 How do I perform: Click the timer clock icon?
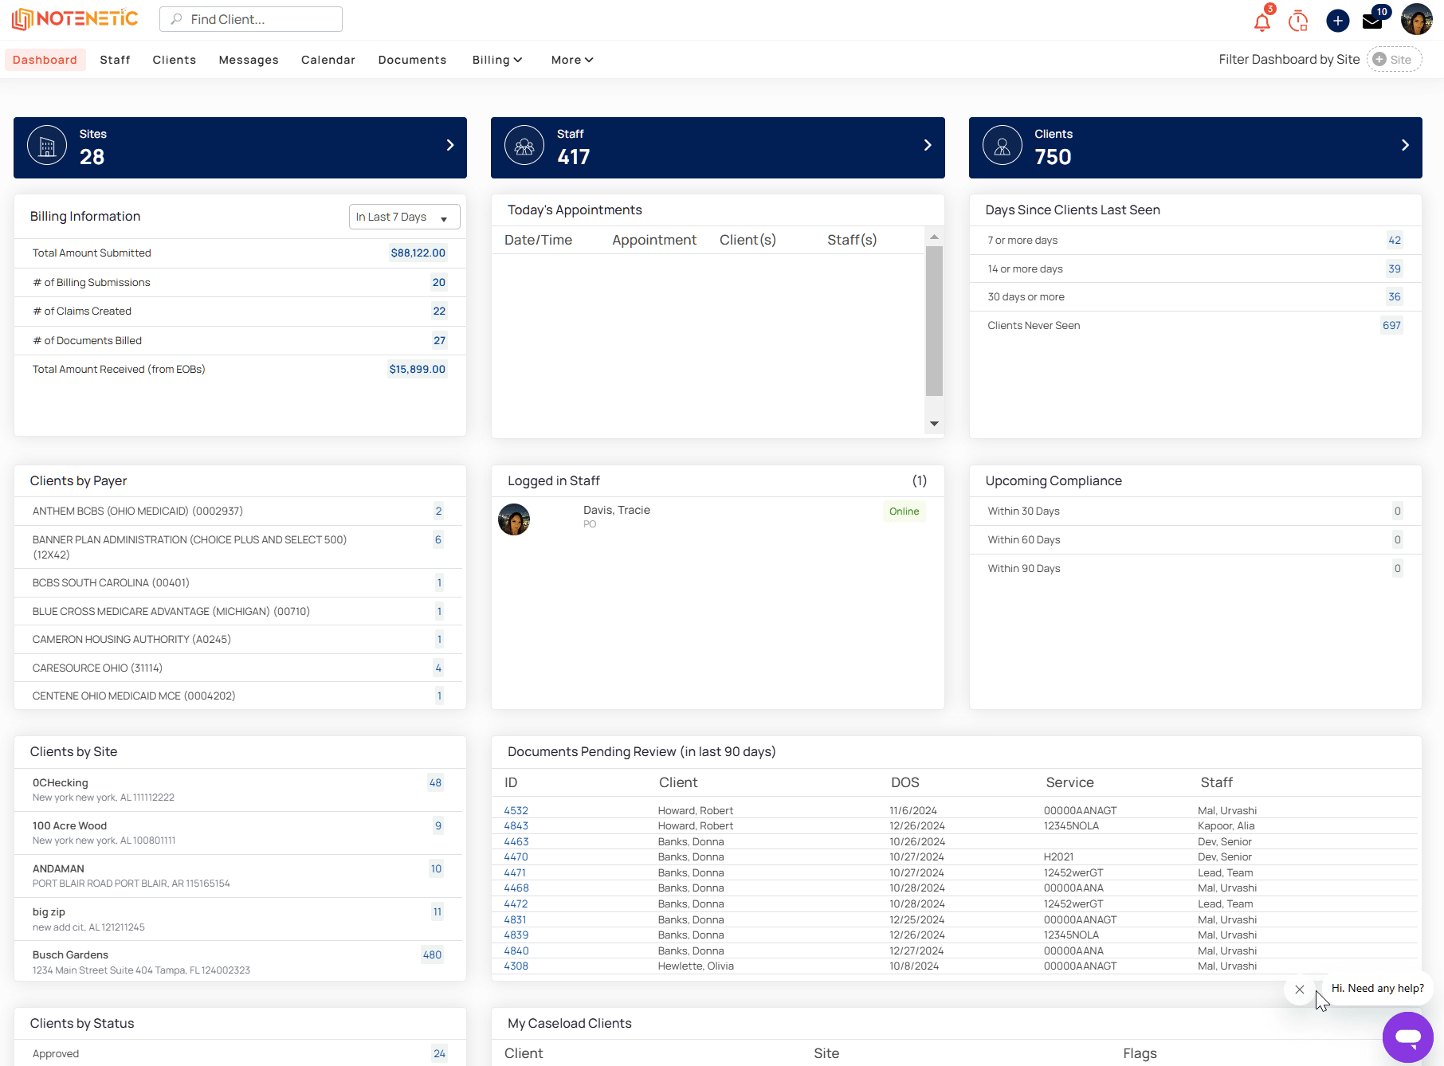(x=1298, y=21)
